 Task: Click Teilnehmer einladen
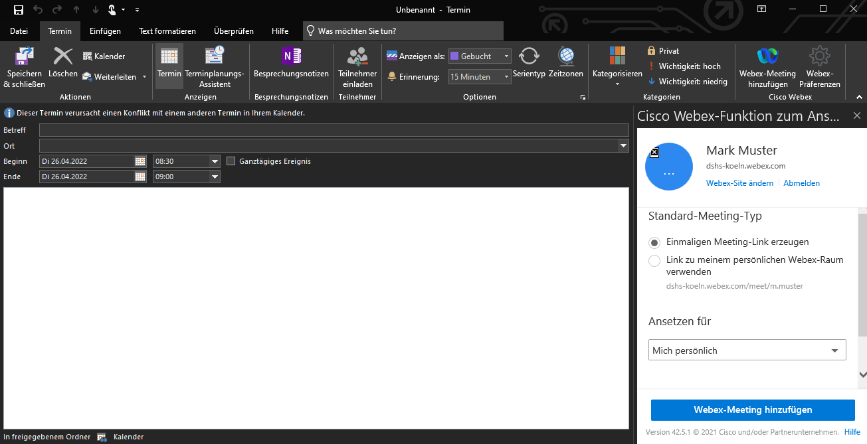coord(357,68)
